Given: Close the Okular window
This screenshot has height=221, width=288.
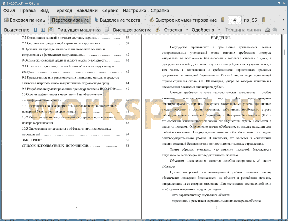Looking at the screenshot, I should pyautogui.click(x=284, y=3).
